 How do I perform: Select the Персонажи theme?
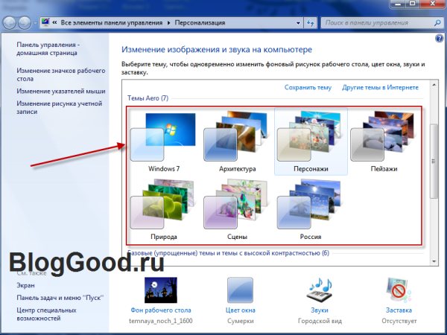pyautogui.click(x=311, y=142)
